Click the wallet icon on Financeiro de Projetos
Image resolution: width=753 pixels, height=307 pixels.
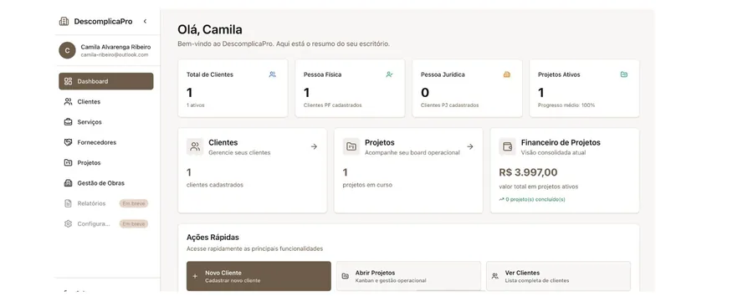tap(508, 146)
